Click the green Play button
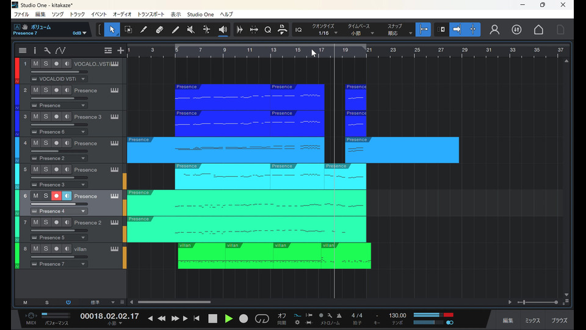The height and width of the screenshot is (330, 586). coord(229,318)
